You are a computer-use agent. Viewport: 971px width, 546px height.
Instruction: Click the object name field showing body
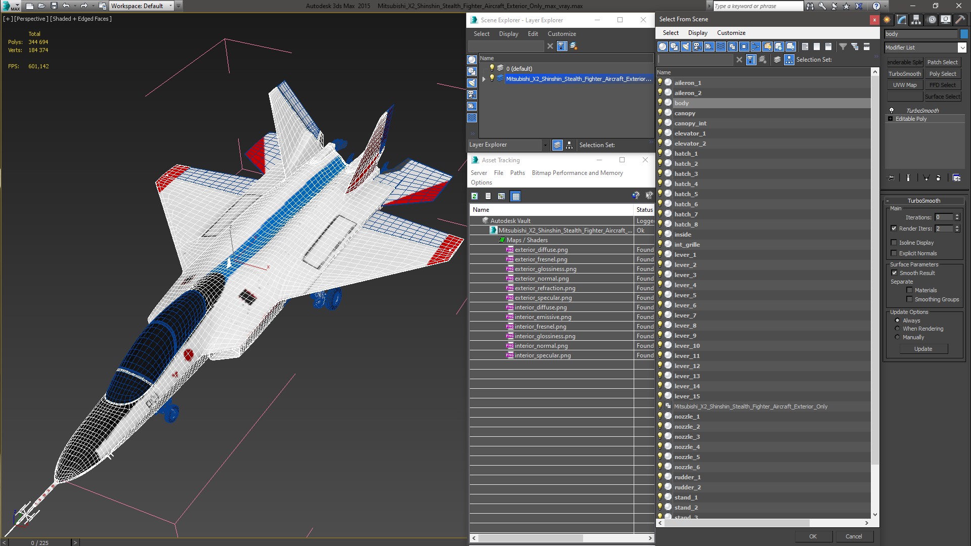click(x=921, y=34)
